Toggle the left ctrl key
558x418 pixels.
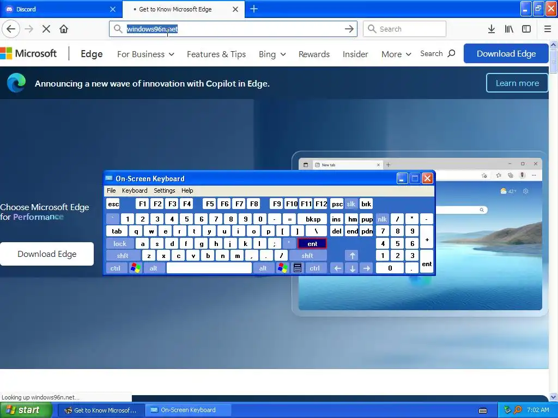[x=116, y=268]
